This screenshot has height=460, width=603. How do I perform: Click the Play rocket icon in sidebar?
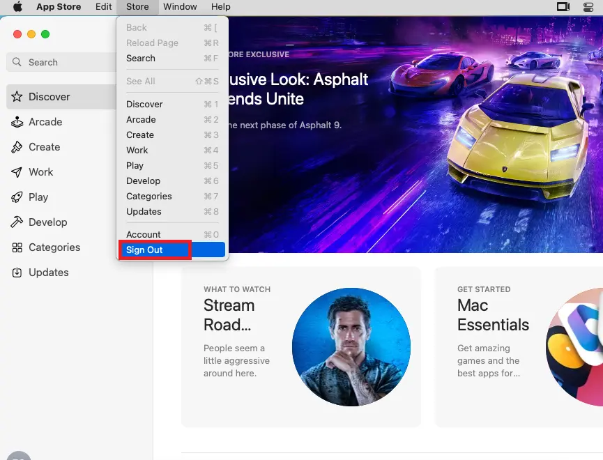(x=17, y=197)
